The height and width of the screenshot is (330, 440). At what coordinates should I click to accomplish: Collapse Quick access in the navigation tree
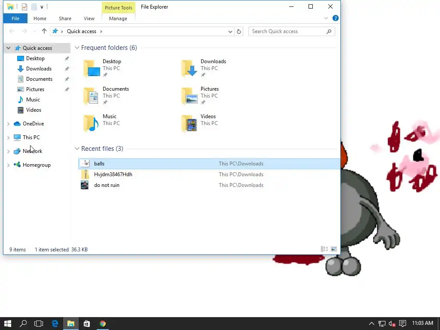[x=9, y=48]
